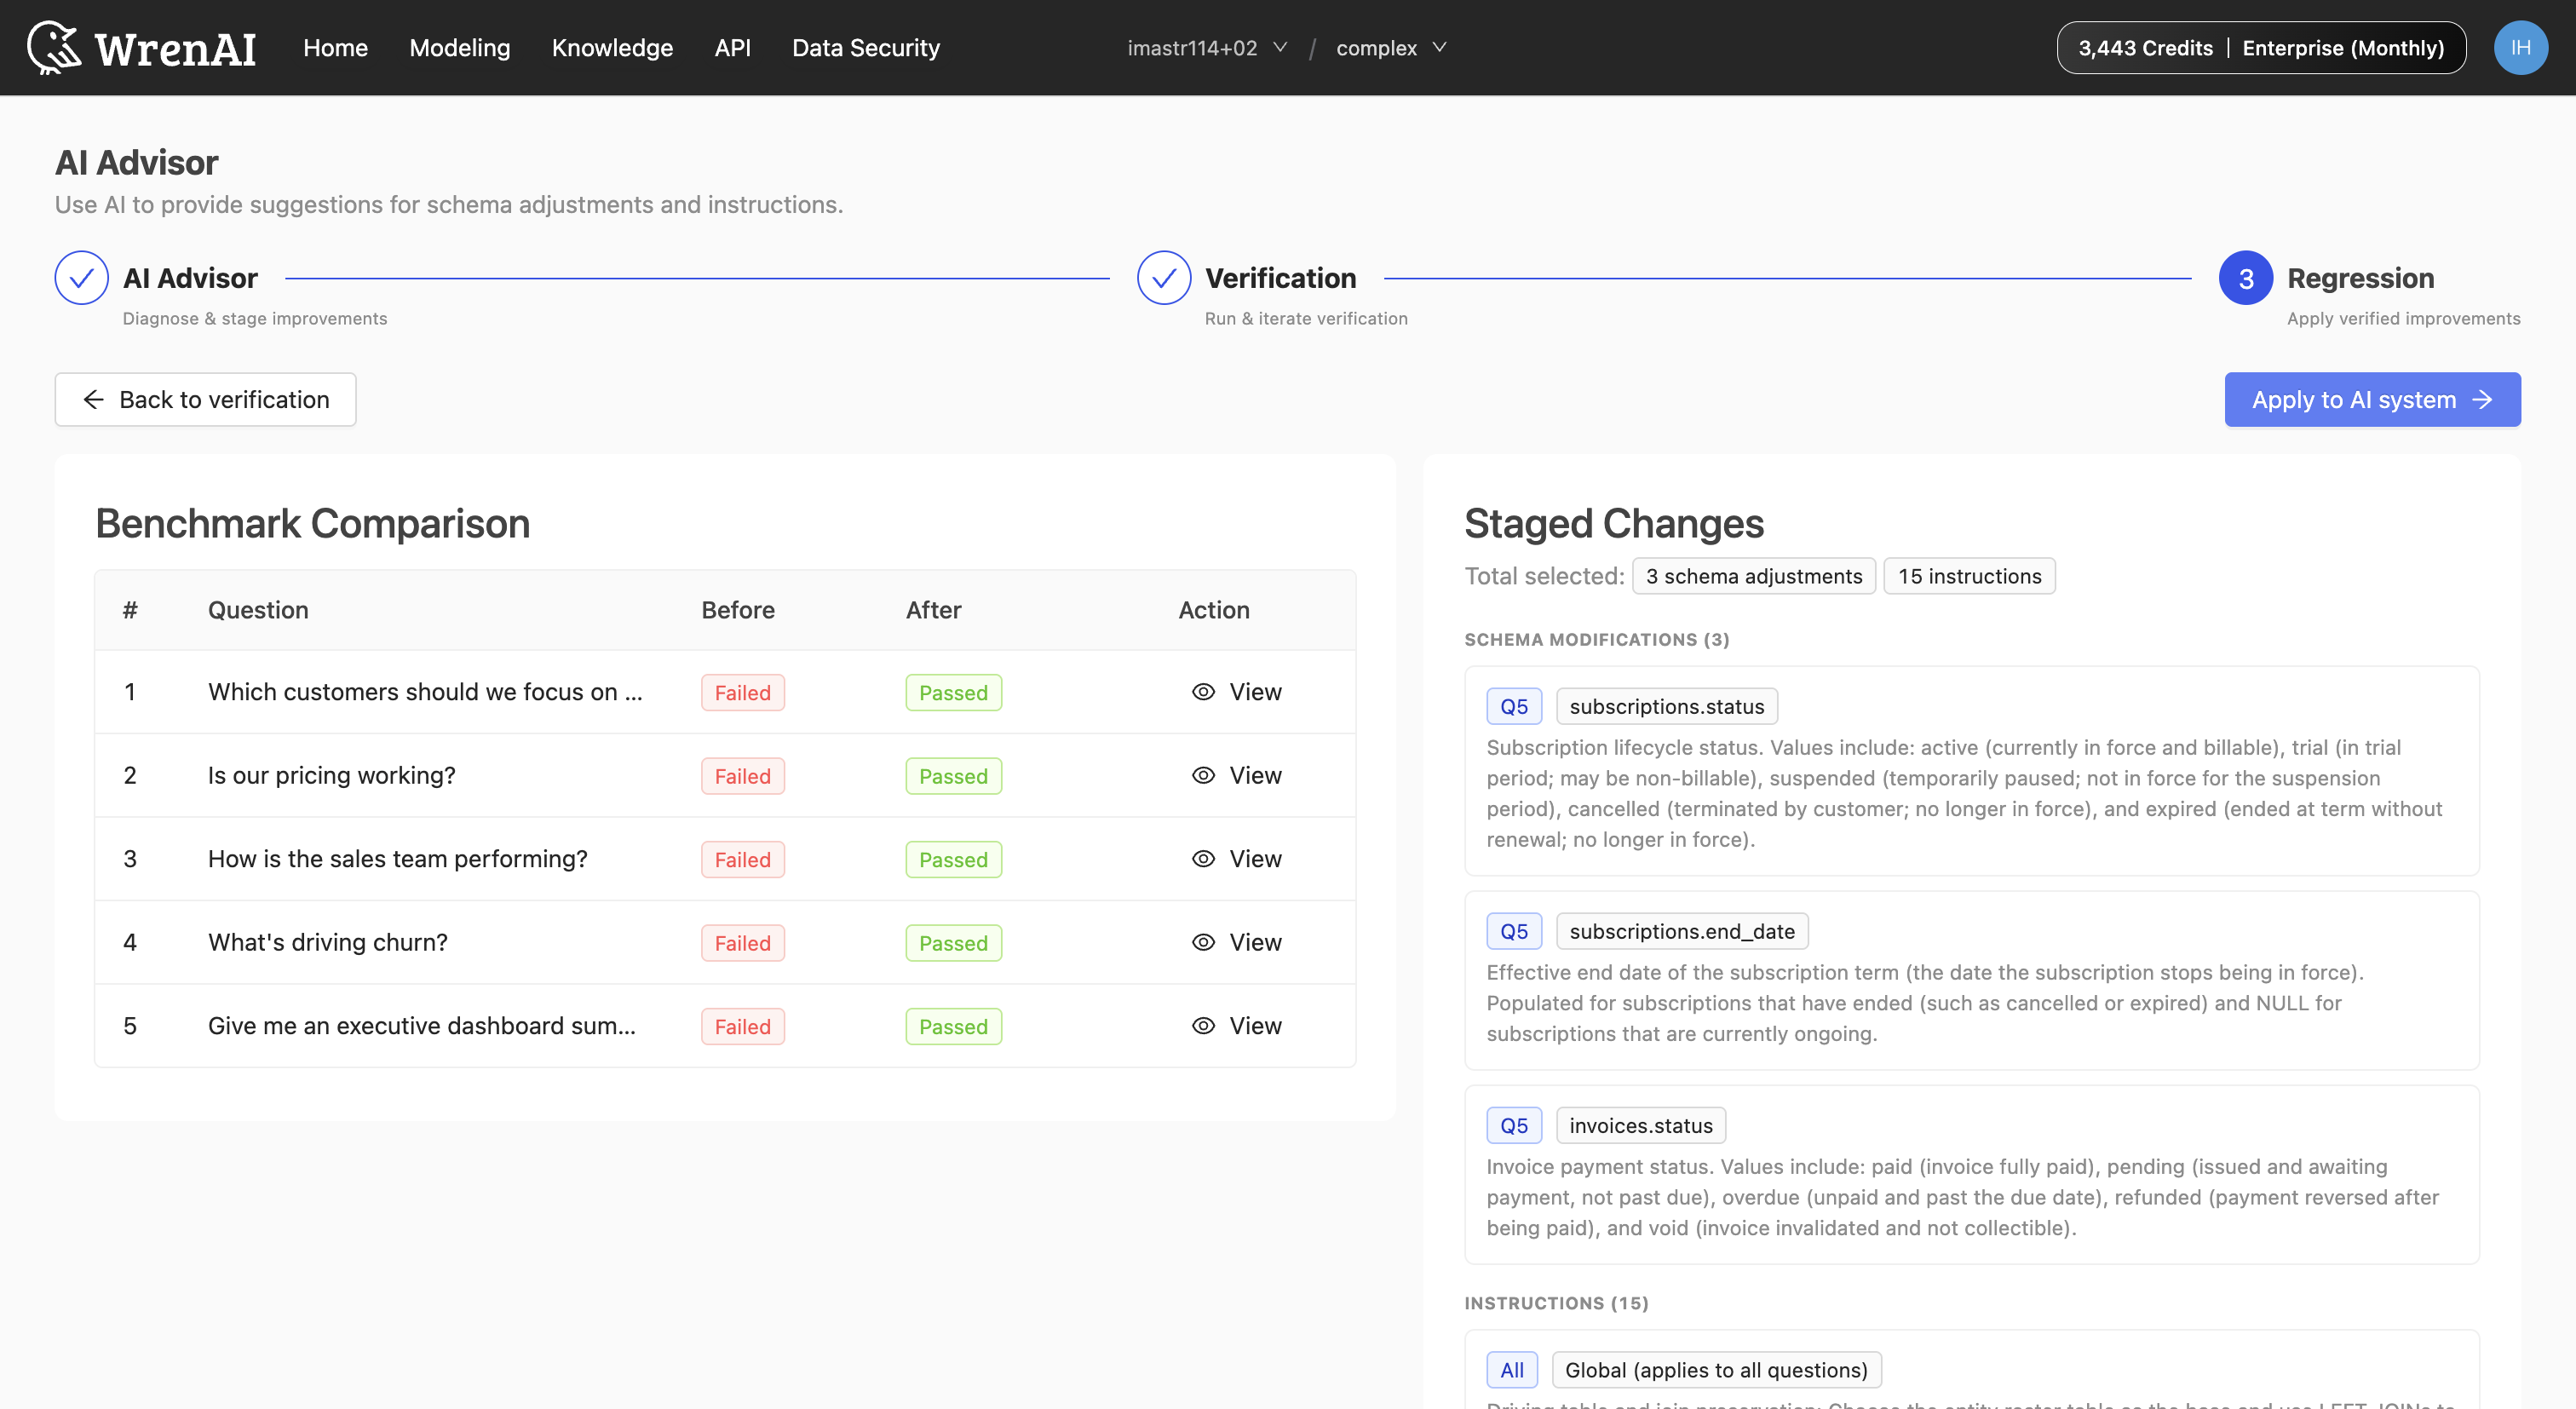Click the Regression step number 3 icon
Image resolution: width=2576 pixels, height=1409 pixels.
(2246, 278)
